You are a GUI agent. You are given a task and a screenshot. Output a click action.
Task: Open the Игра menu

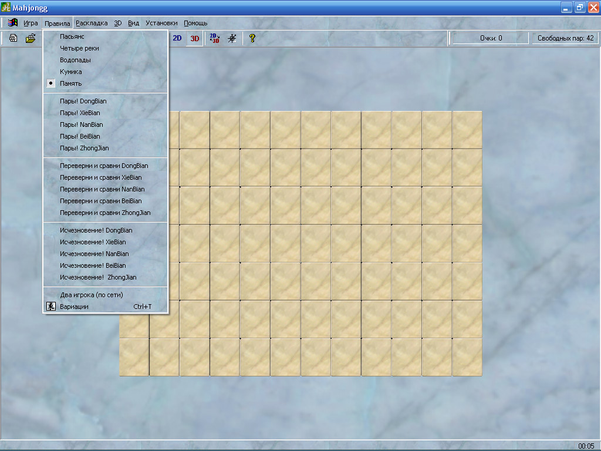(x=31, y=23)
